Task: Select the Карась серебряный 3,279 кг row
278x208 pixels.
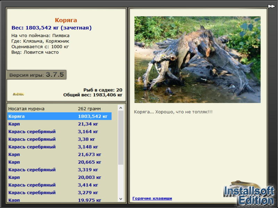Action: click(59, 192)
